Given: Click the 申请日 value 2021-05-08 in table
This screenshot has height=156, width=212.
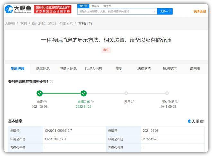Looking at the screenshot, I should (151, 131).
